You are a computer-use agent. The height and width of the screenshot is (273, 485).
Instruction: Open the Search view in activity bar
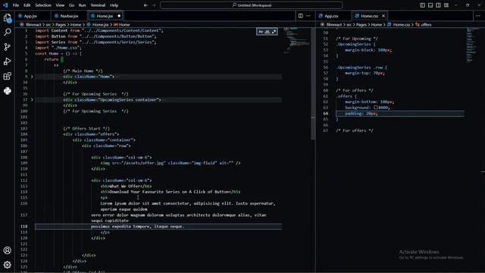coord(8,32)
